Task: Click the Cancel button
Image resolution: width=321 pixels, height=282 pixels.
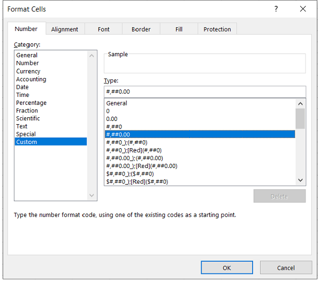Action: 286,268
